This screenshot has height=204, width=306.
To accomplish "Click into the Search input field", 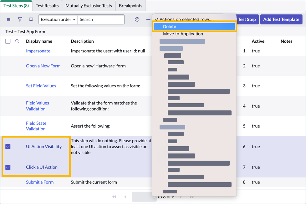I will [101, 19].
